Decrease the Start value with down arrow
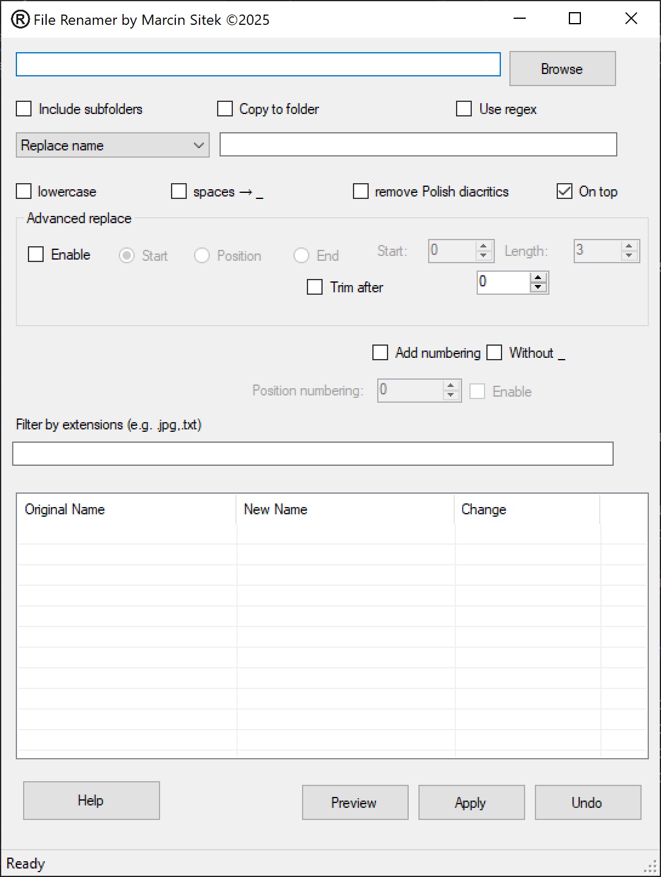This screenshot has width=661, height=877. tap(483, 256)
